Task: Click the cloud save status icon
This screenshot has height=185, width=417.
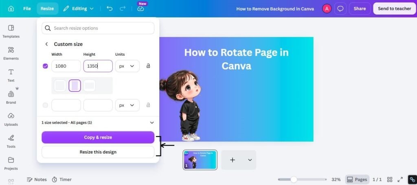Action: tap(140, 9)
